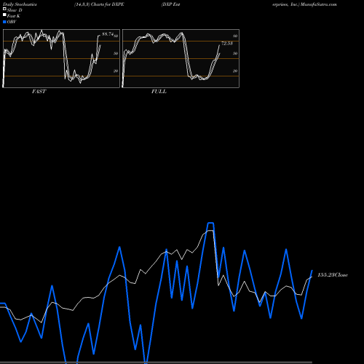Click the 80 axis label in the FULL chart
Image resolution: width=364 pixels, height=364 pixels.
point(235,36)
